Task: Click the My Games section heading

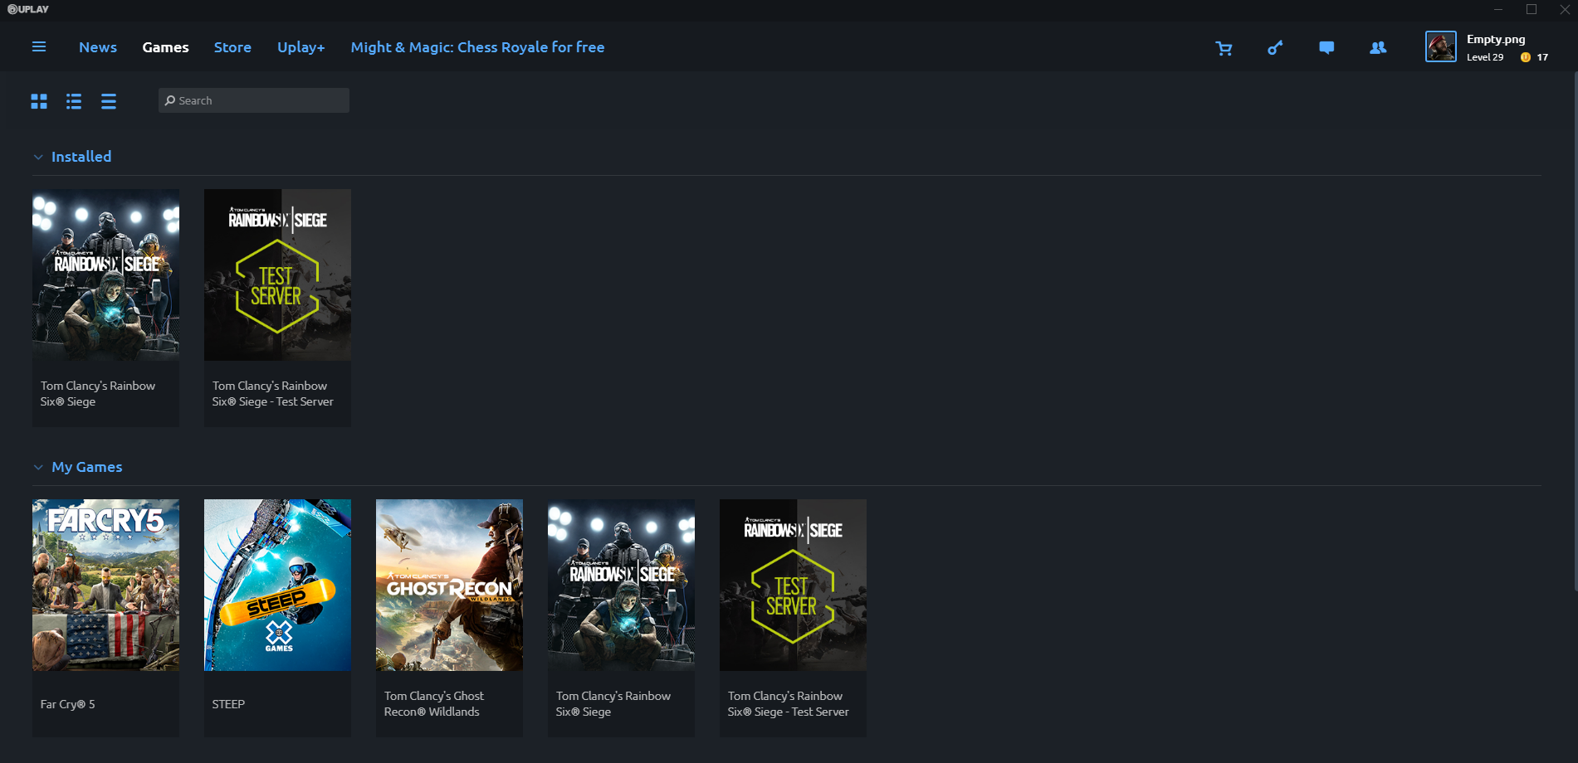Action: point(87,468)
